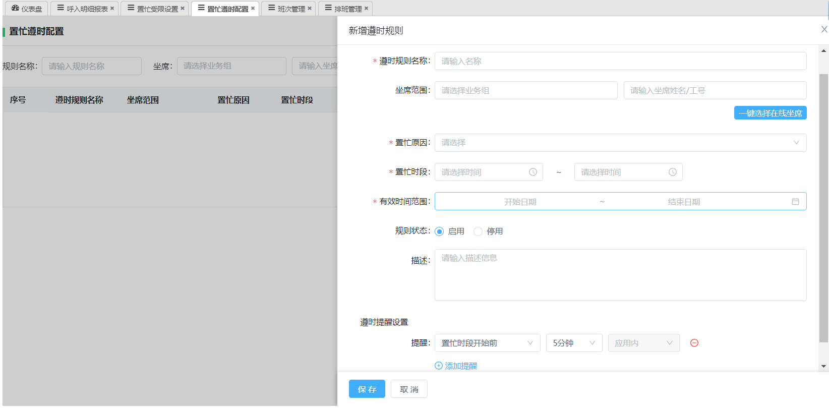The image size is (829, 419).
Task: Switch to the 仪表盘 tab
Action: pos(27,9)
